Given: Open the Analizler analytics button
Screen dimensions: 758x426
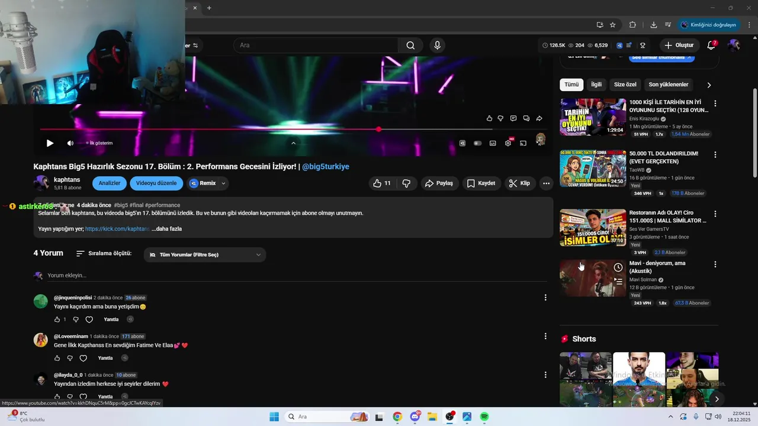Looking at the screenshot, I should (x=110, y=183).
